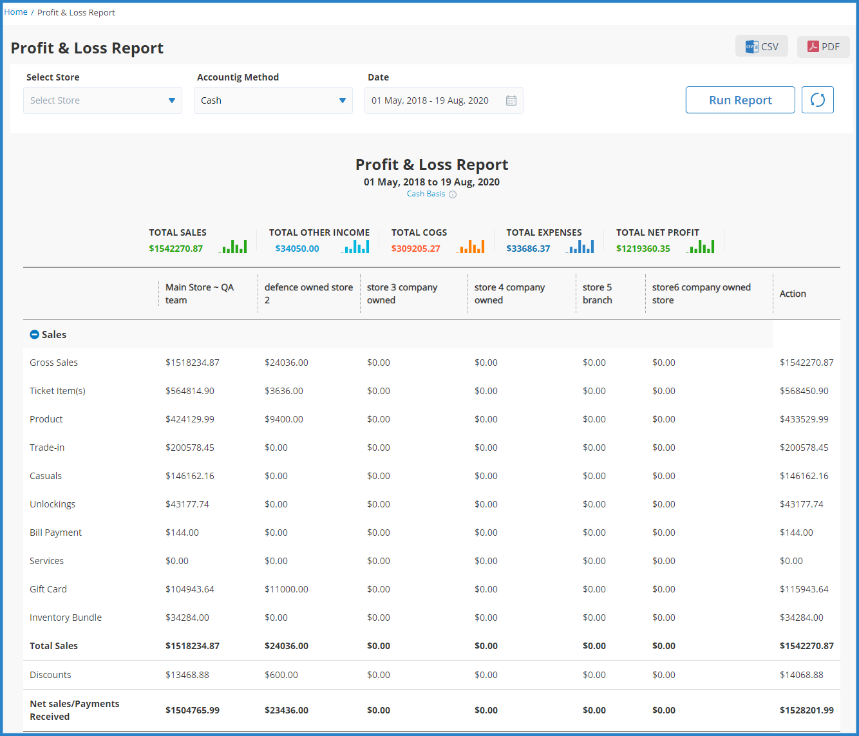Click the Casuals row label

click(x=46, y=476)
